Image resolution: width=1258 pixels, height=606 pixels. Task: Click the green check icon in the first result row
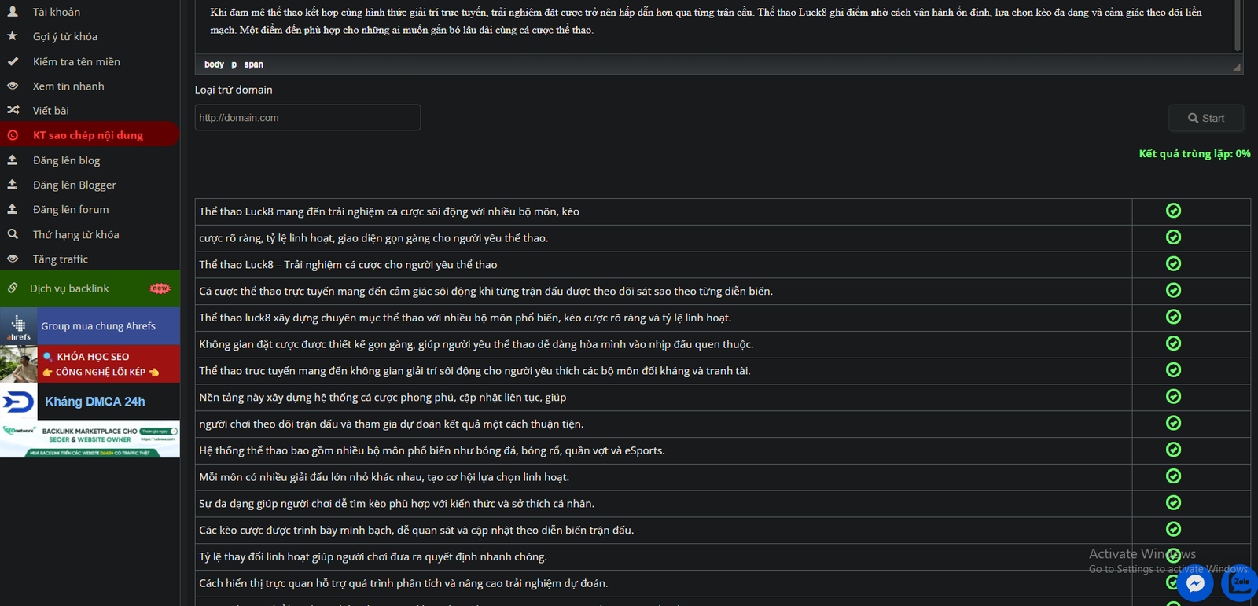[1173, 211]
